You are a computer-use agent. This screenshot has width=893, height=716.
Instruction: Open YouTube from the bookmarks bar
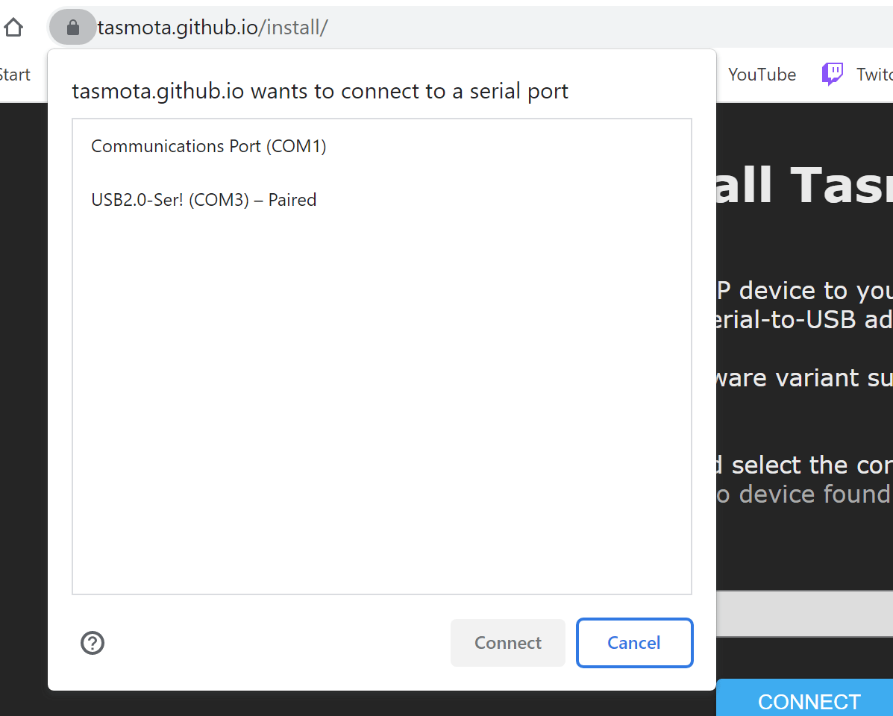click(x=761, y=74)
